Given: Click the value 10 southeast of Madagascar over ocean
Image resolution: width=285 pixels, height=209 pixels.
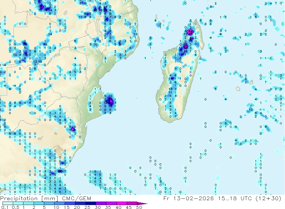Looking at the screenshot, I should click(251, 110).
